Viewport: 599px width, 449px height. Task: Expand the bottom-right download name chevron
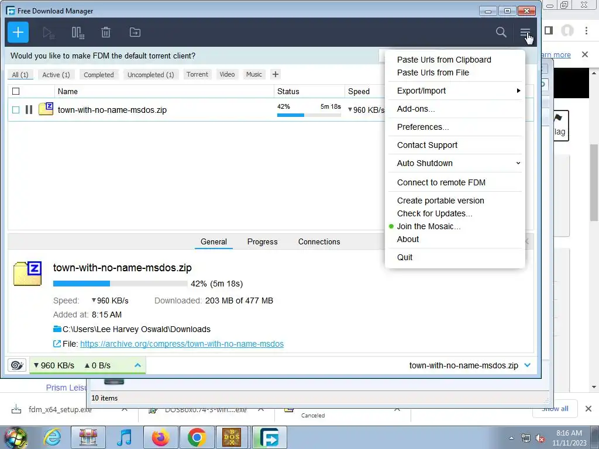click(528, 365)
